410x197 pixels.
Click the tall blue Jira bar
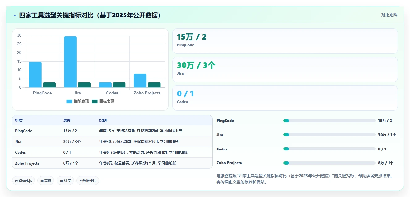70,62
